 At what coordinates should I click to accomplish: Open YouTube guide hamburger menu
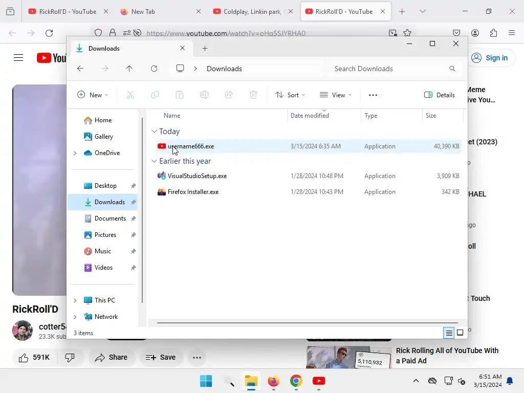pyautogui.click(x=18, y=58)
